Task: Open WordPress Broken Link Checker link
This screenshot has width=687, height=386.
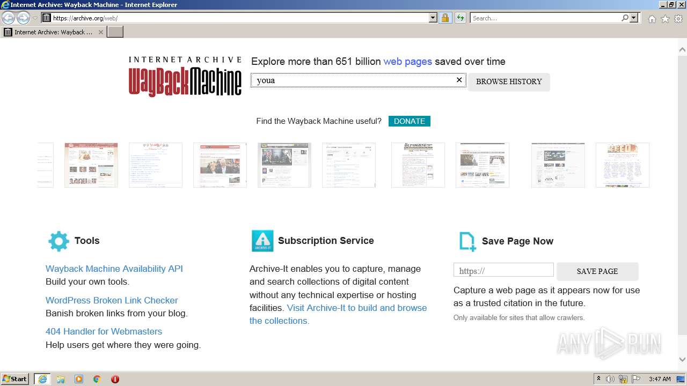Action: tap(112, 300)
